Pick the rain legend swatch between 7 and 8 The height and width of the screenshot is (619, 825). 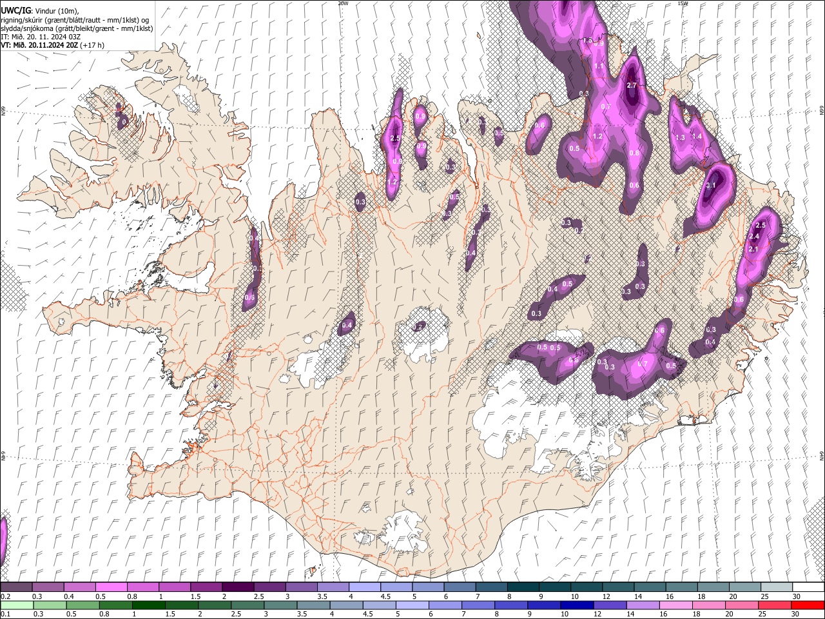[x=478, y=605]
